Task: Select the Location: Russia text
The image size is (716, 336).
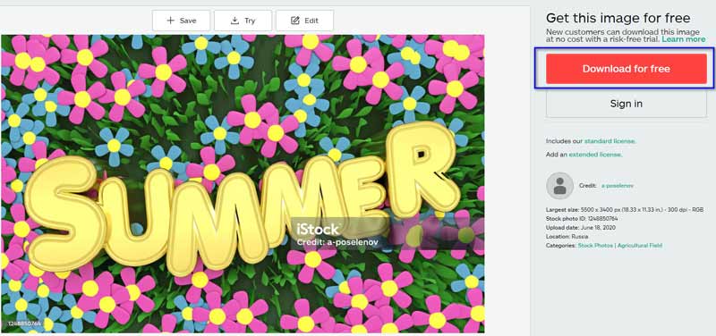Action: tap(567, 237)
